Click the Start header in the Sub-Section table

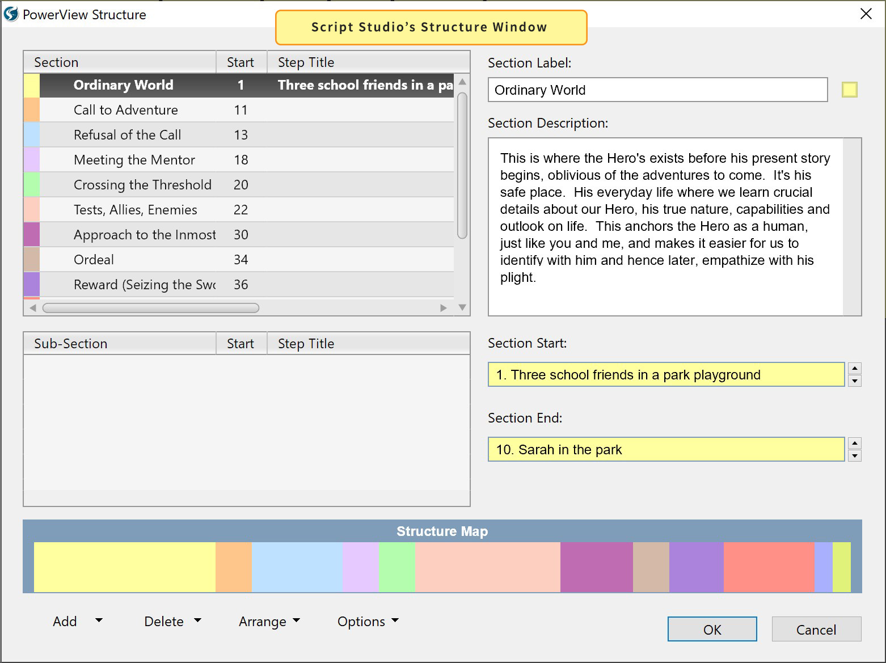(242, 343)
